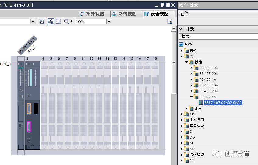This screenshot has width=258, height=165.
Task: Collapse the 标准 standard folder
Action: pos(186,62)
